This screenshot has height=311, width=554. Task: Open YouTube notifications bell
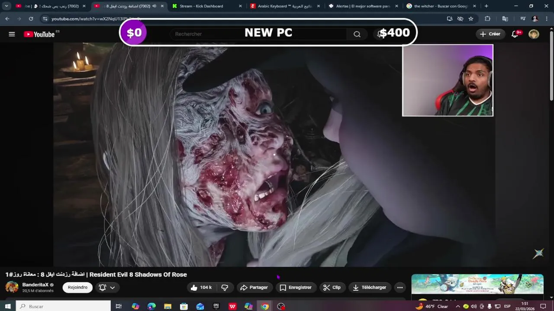(515, 34)
